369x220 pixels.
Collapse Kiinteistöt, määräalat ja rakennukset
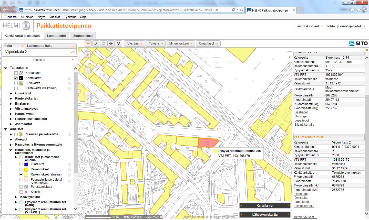pos(11,150)
